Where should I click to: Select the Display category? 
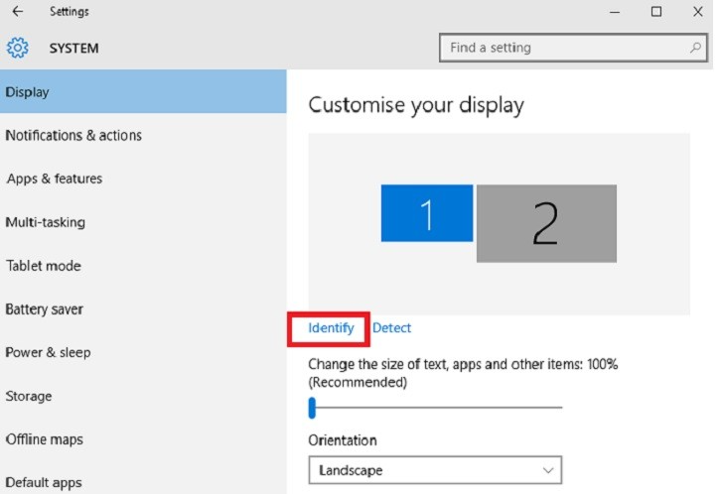[143, 92]
